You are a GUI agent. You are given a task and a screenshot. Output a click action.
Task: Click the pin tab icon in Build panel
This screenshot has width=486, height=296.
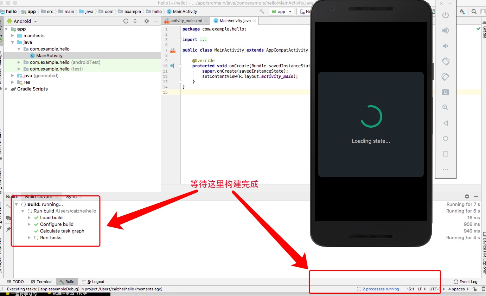8,229
